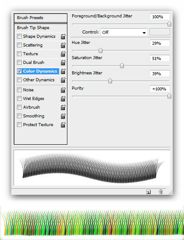Enable the Protect Texture checkbox
Screen dimensions: 184x240
(x=19, y=125)
